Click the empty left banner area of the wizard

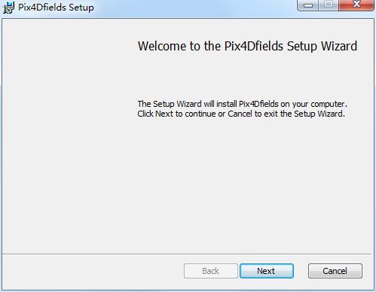pyautogui.click(x=68, y=135)
